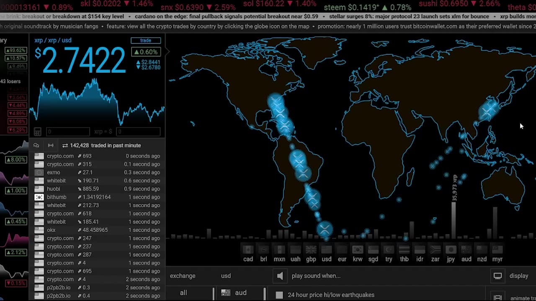Click the monitor icon next to display

point(497,276)
